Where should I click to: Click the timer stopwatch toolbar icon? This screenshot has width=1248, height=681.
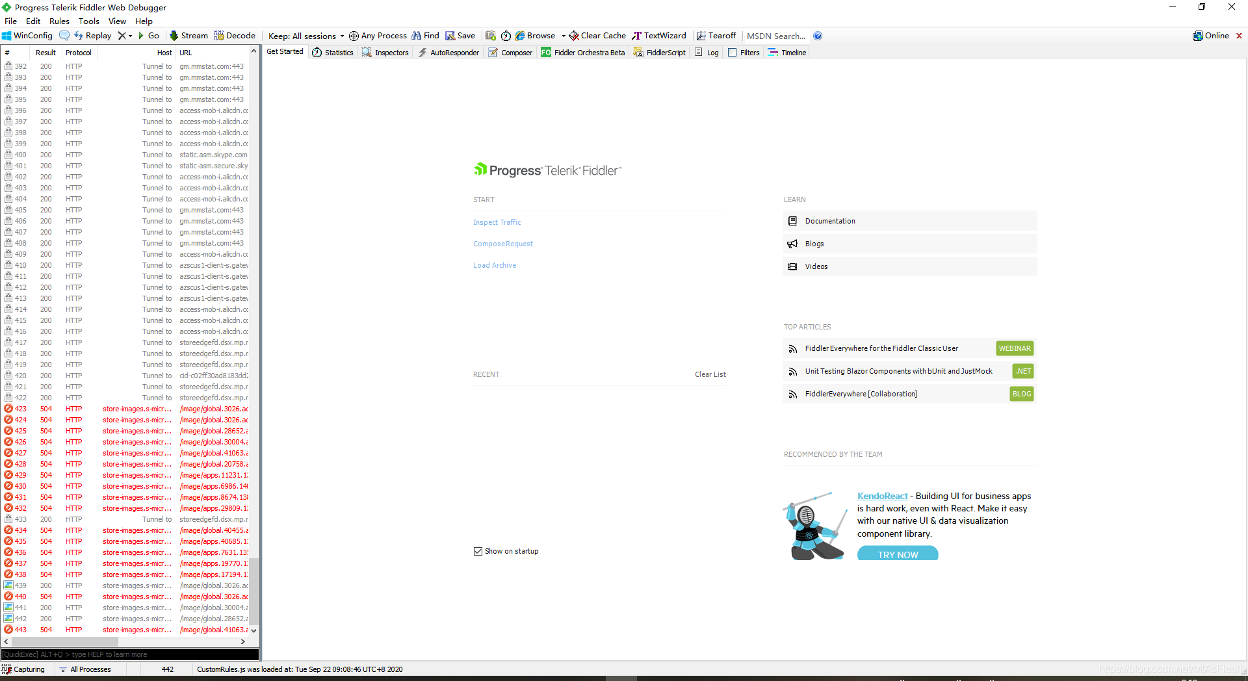(x=506, y=36)
